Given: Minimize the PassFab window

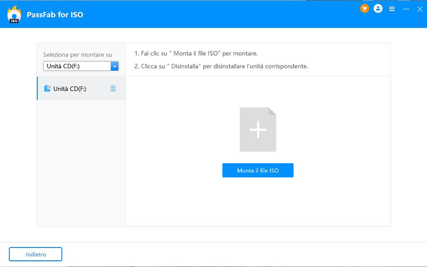Looking at the screenshot, I should coord(406,9).
